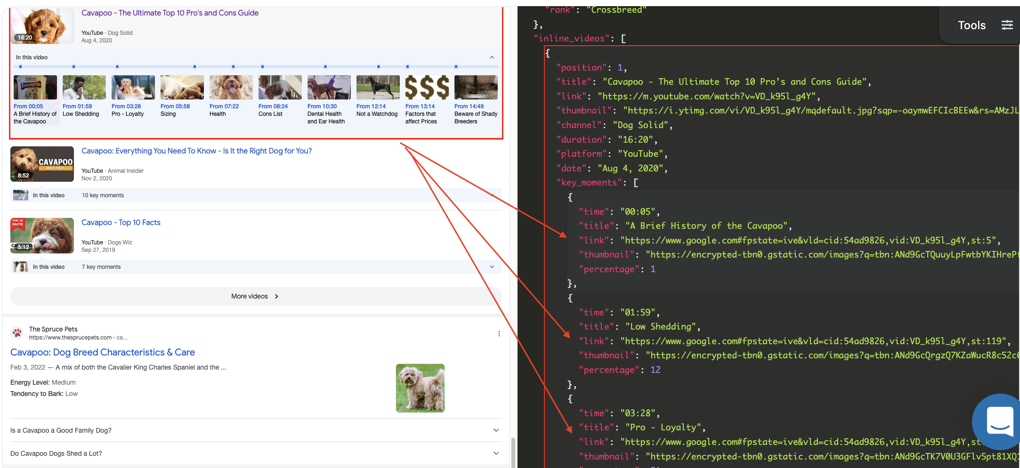Image resolution: width=1020 pixels, height=468 pixels.
Task: Expand 'Is a Cavapoo a Good Family Dog?'
Action: [495, 430]
